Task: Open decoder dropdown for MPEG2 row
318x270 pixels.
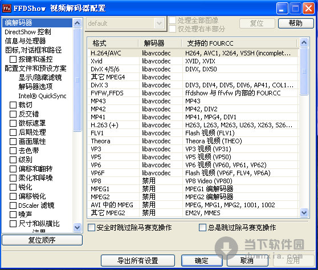Action: [161, 197]
